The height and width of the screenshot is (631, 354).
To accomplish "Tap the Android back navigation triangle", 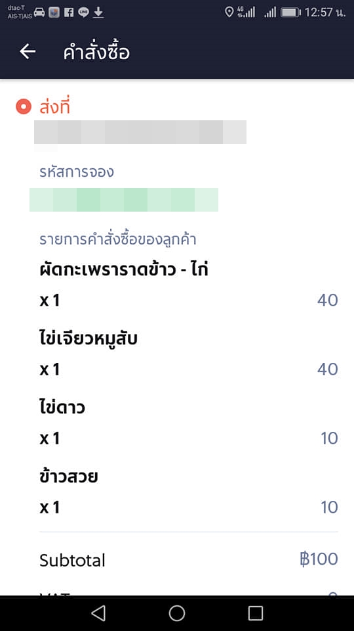I will click(98, 613).
